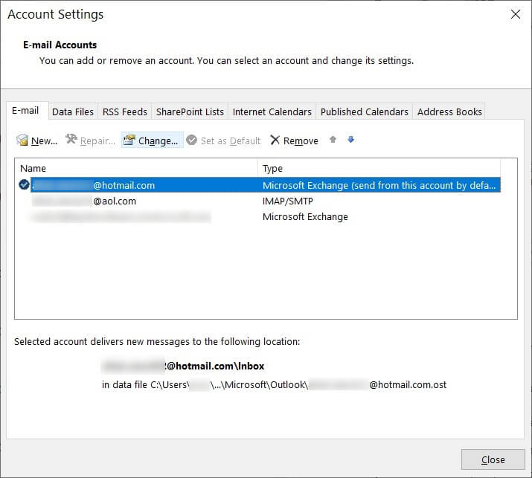This screenshot has width=532, height=478.
Task: Click the Set as Default checkmark icon
Action: (192, 140)
